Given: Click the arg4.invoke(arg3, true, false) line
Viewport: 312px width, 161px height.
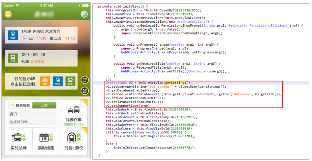Looking at the screenshot, I should (x=151, y=29).
